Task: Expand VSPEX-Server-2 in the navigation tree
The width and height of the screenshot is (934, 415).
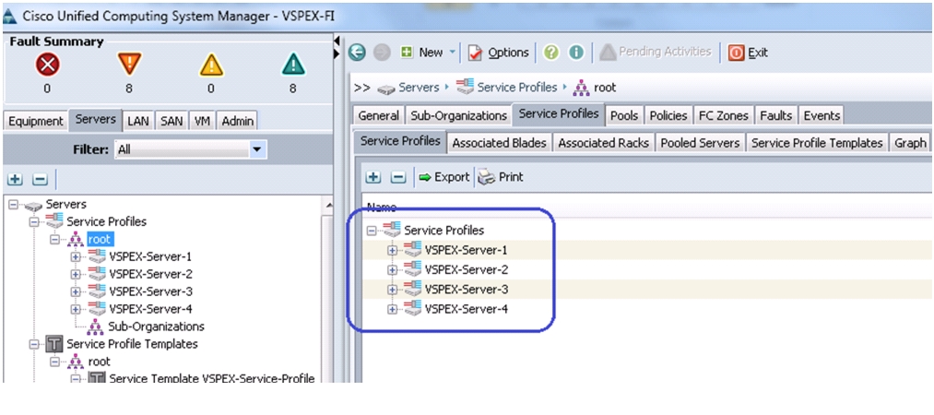Action: coord(76,275)
